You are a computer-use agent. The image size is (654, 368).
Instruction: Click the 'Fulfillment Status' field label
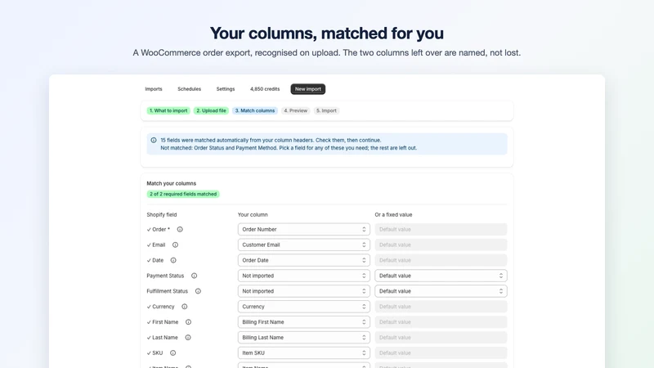(x=168, y=291)
